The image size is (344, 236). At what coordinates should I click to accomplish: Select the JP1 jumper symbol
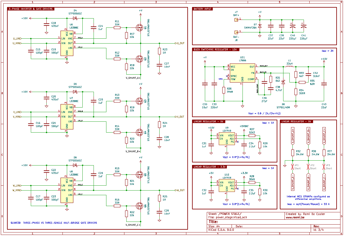(x=292, y=167)
